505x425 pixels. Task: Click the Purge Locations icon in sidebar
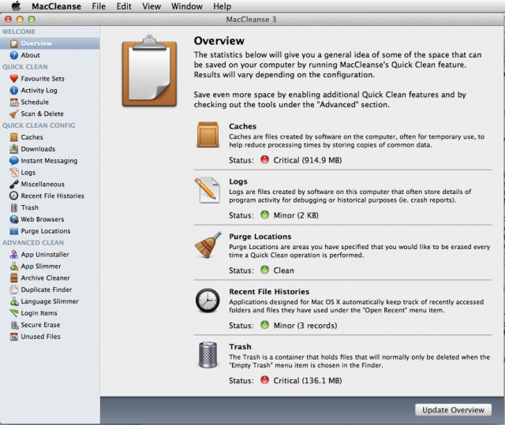[x=14, y=231]
